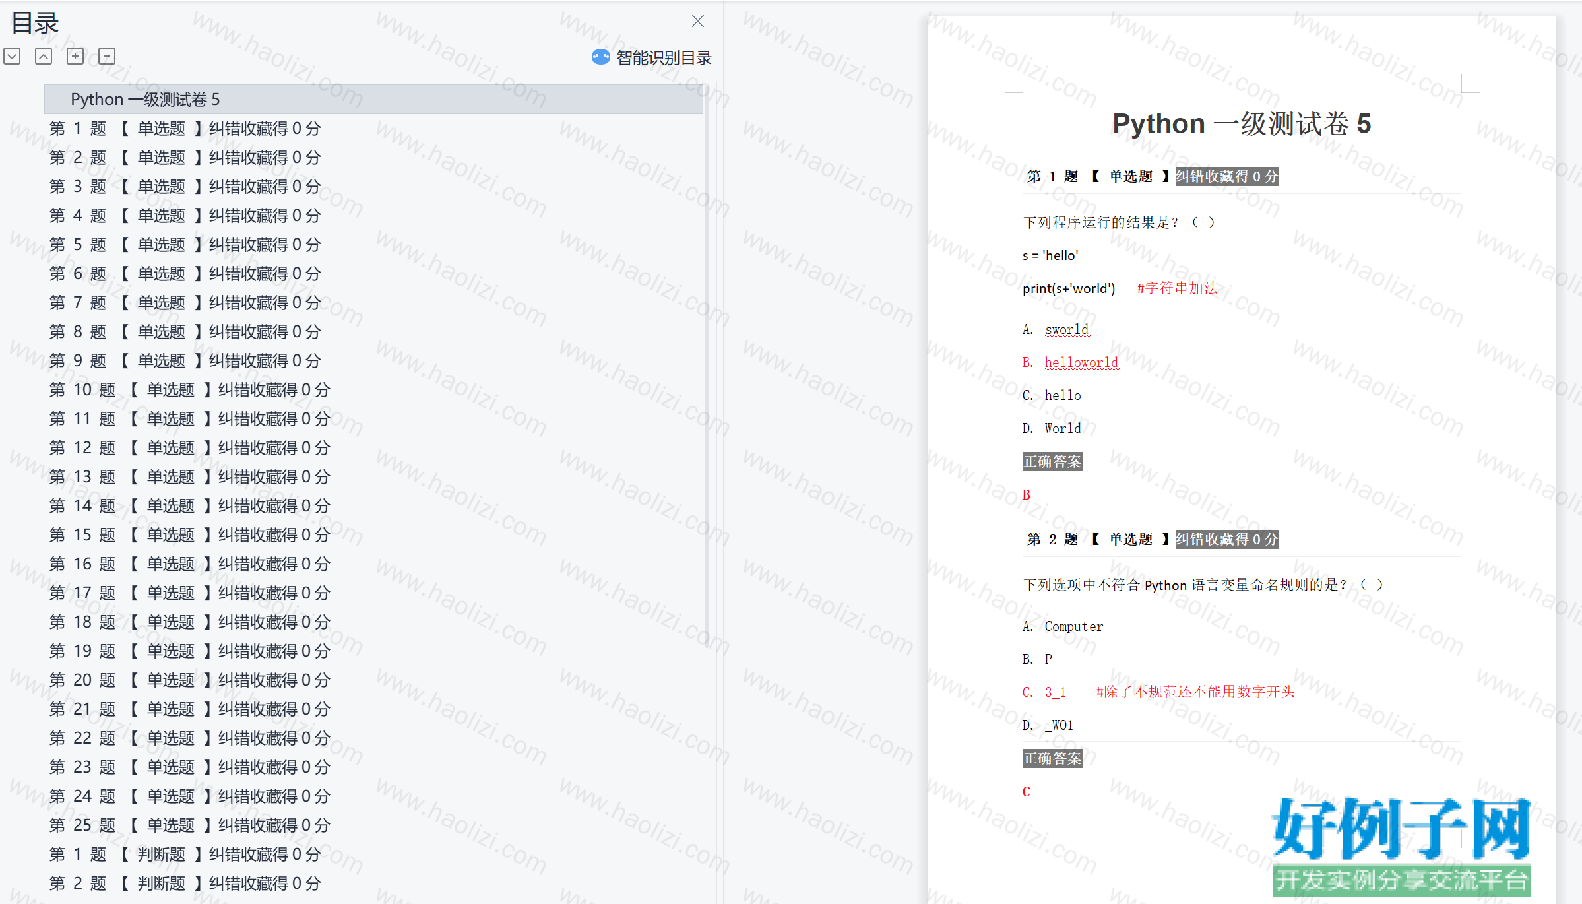
Task: Open outline entry 第 2 题 【判断题】
Action: [x=185, y=884]
